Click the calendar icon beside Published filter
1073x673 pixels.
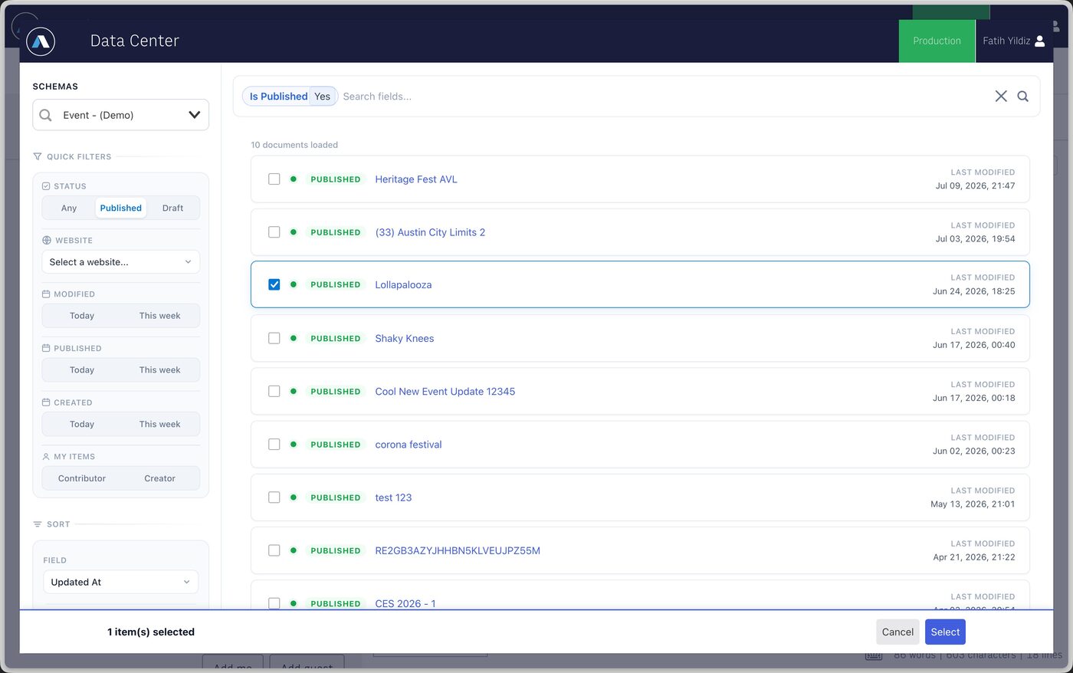click(x=46, y=348)
